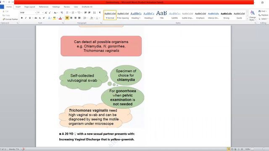This screenshot has height=151, width=269.
Task: Open the Styles pane launcher
Action: (255, 23)
